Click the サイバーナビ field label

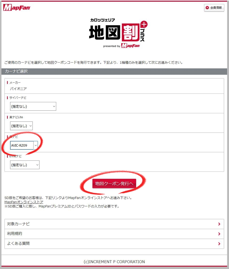click(x=18, y=98)
